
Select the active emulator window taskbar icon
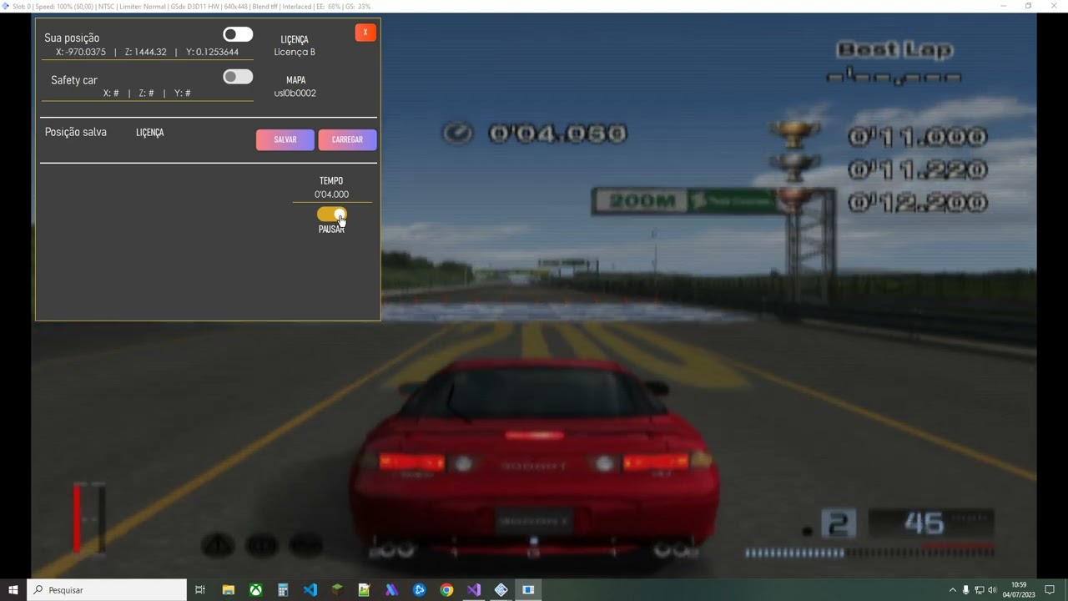(528, 590)
